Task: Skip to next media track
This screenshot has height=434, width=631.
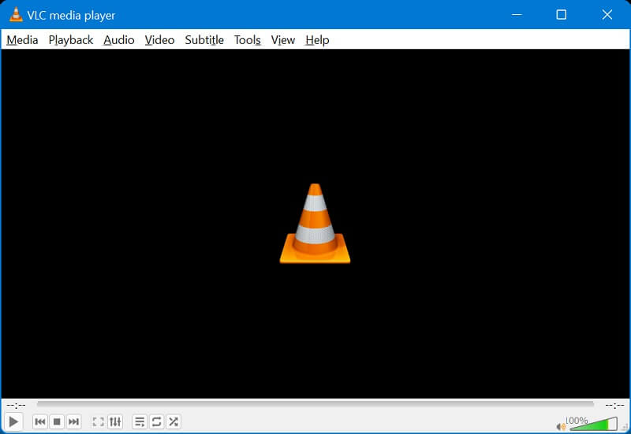Action: click(x=73, y=421)
